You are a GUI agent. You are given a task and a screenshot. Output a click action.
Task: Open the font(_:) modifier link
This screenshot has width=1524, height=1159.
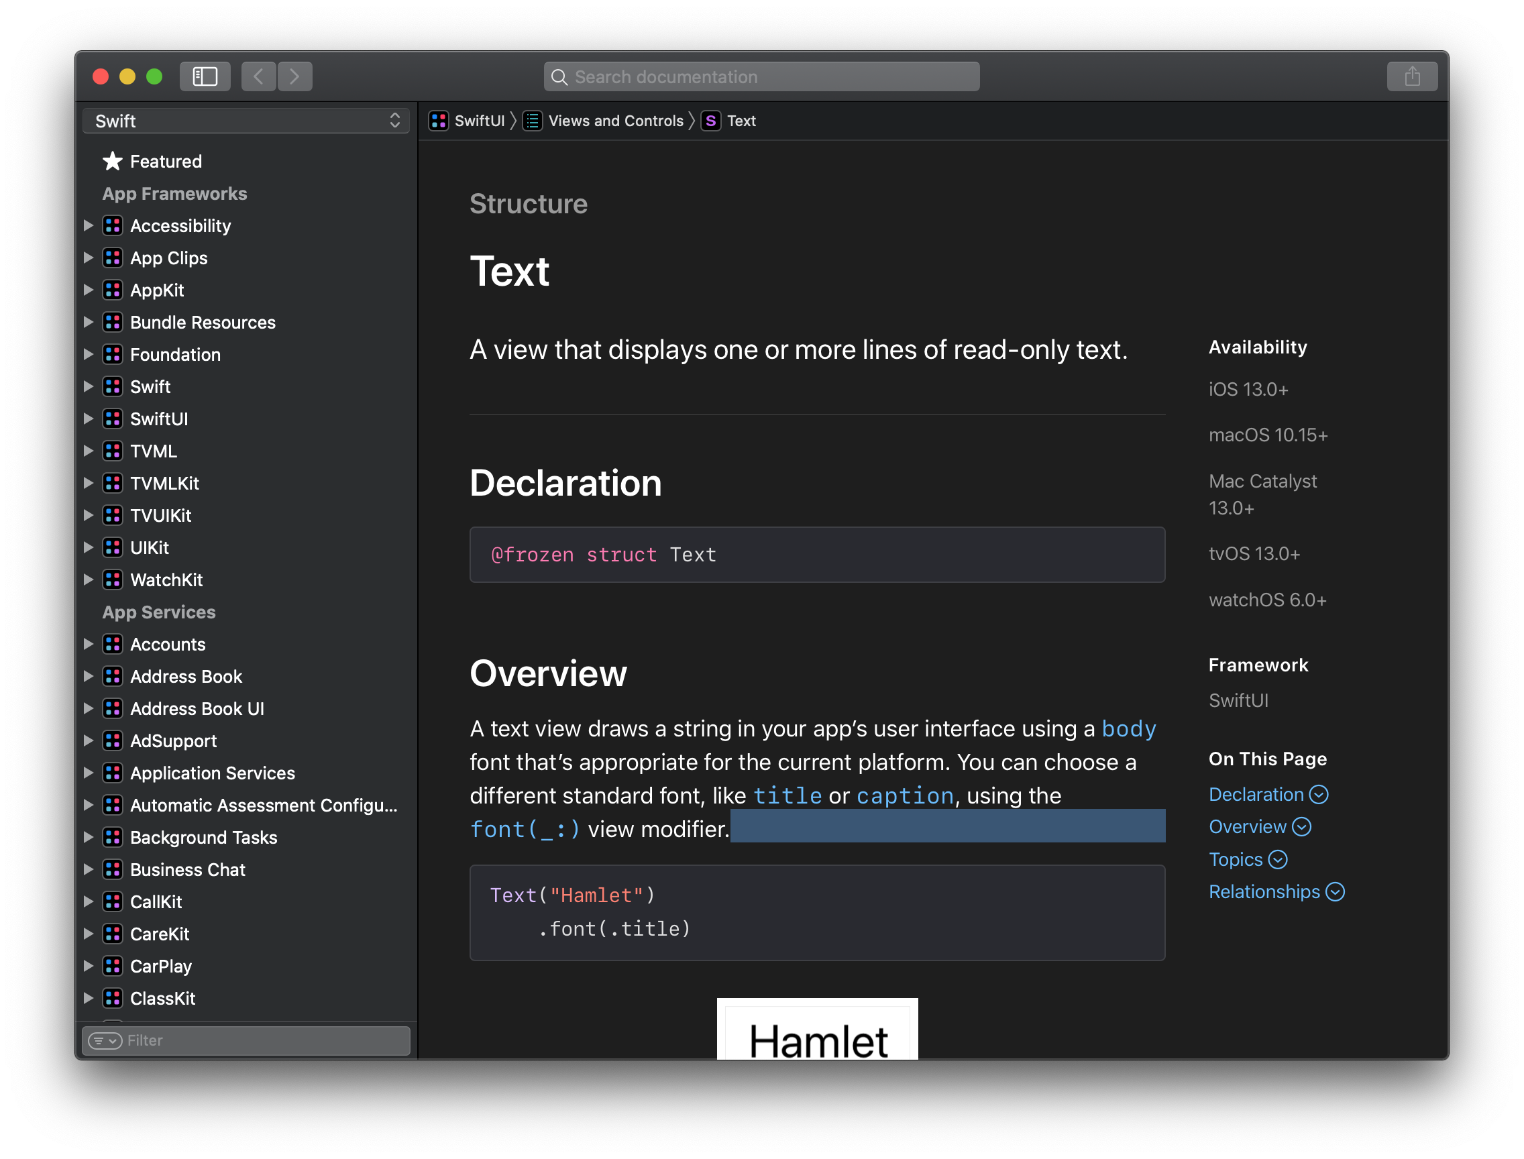525,829
